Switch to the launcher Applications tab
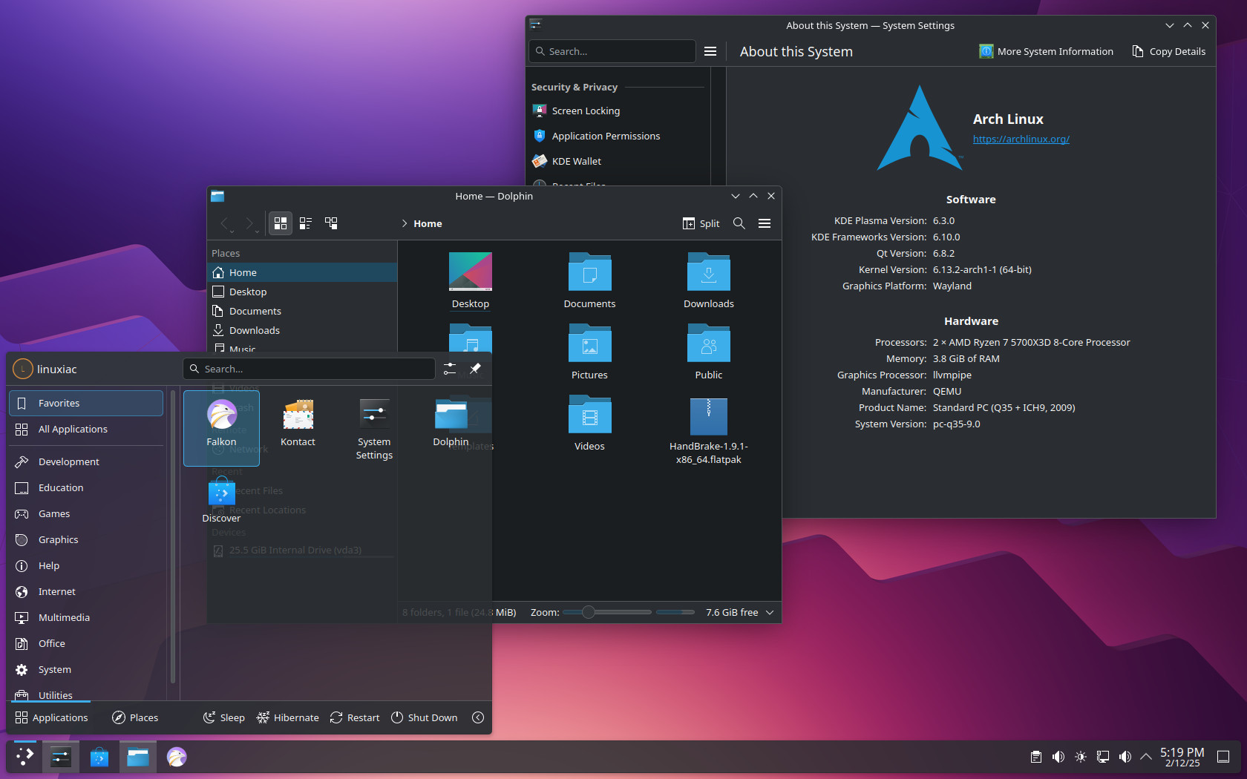 pos(51,717)
